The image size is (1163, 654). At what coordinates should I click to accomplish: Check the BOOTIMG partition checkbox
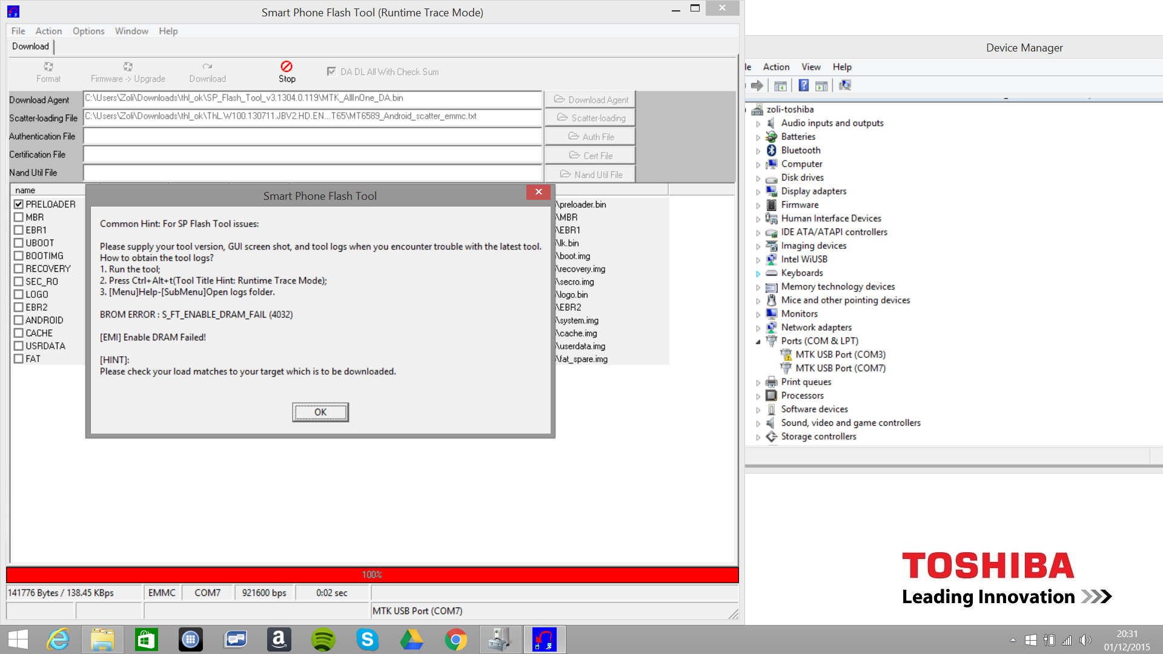point(19,256)
